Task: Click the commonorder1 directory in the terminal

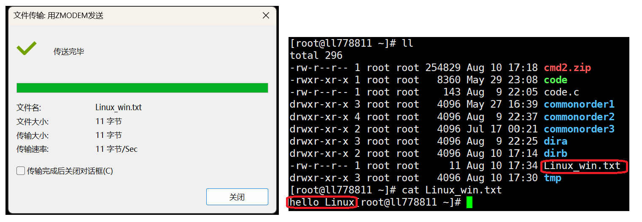Action: pos(579,104)
